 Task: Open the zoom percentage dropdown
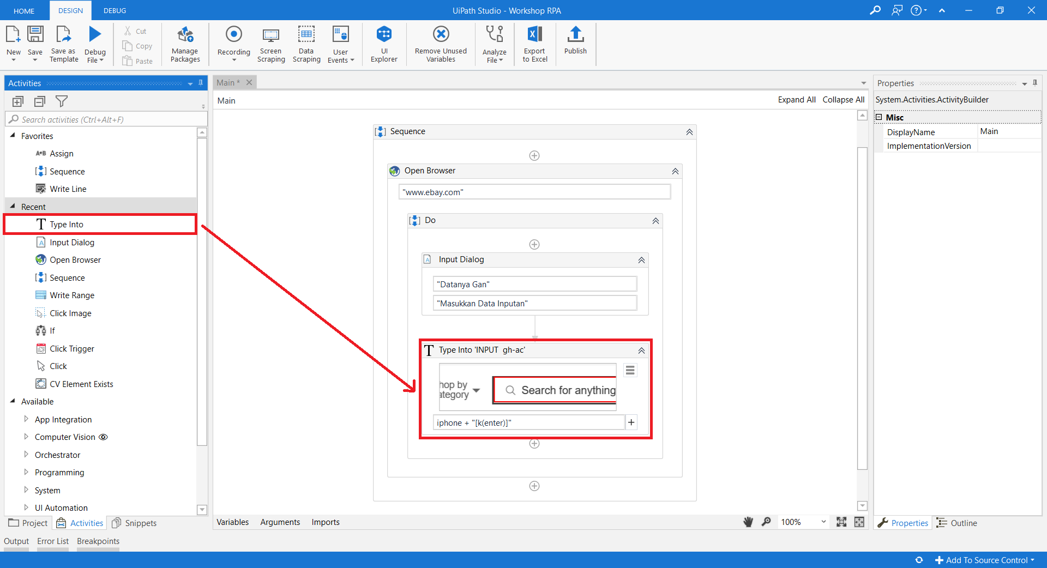click(823, 522)
